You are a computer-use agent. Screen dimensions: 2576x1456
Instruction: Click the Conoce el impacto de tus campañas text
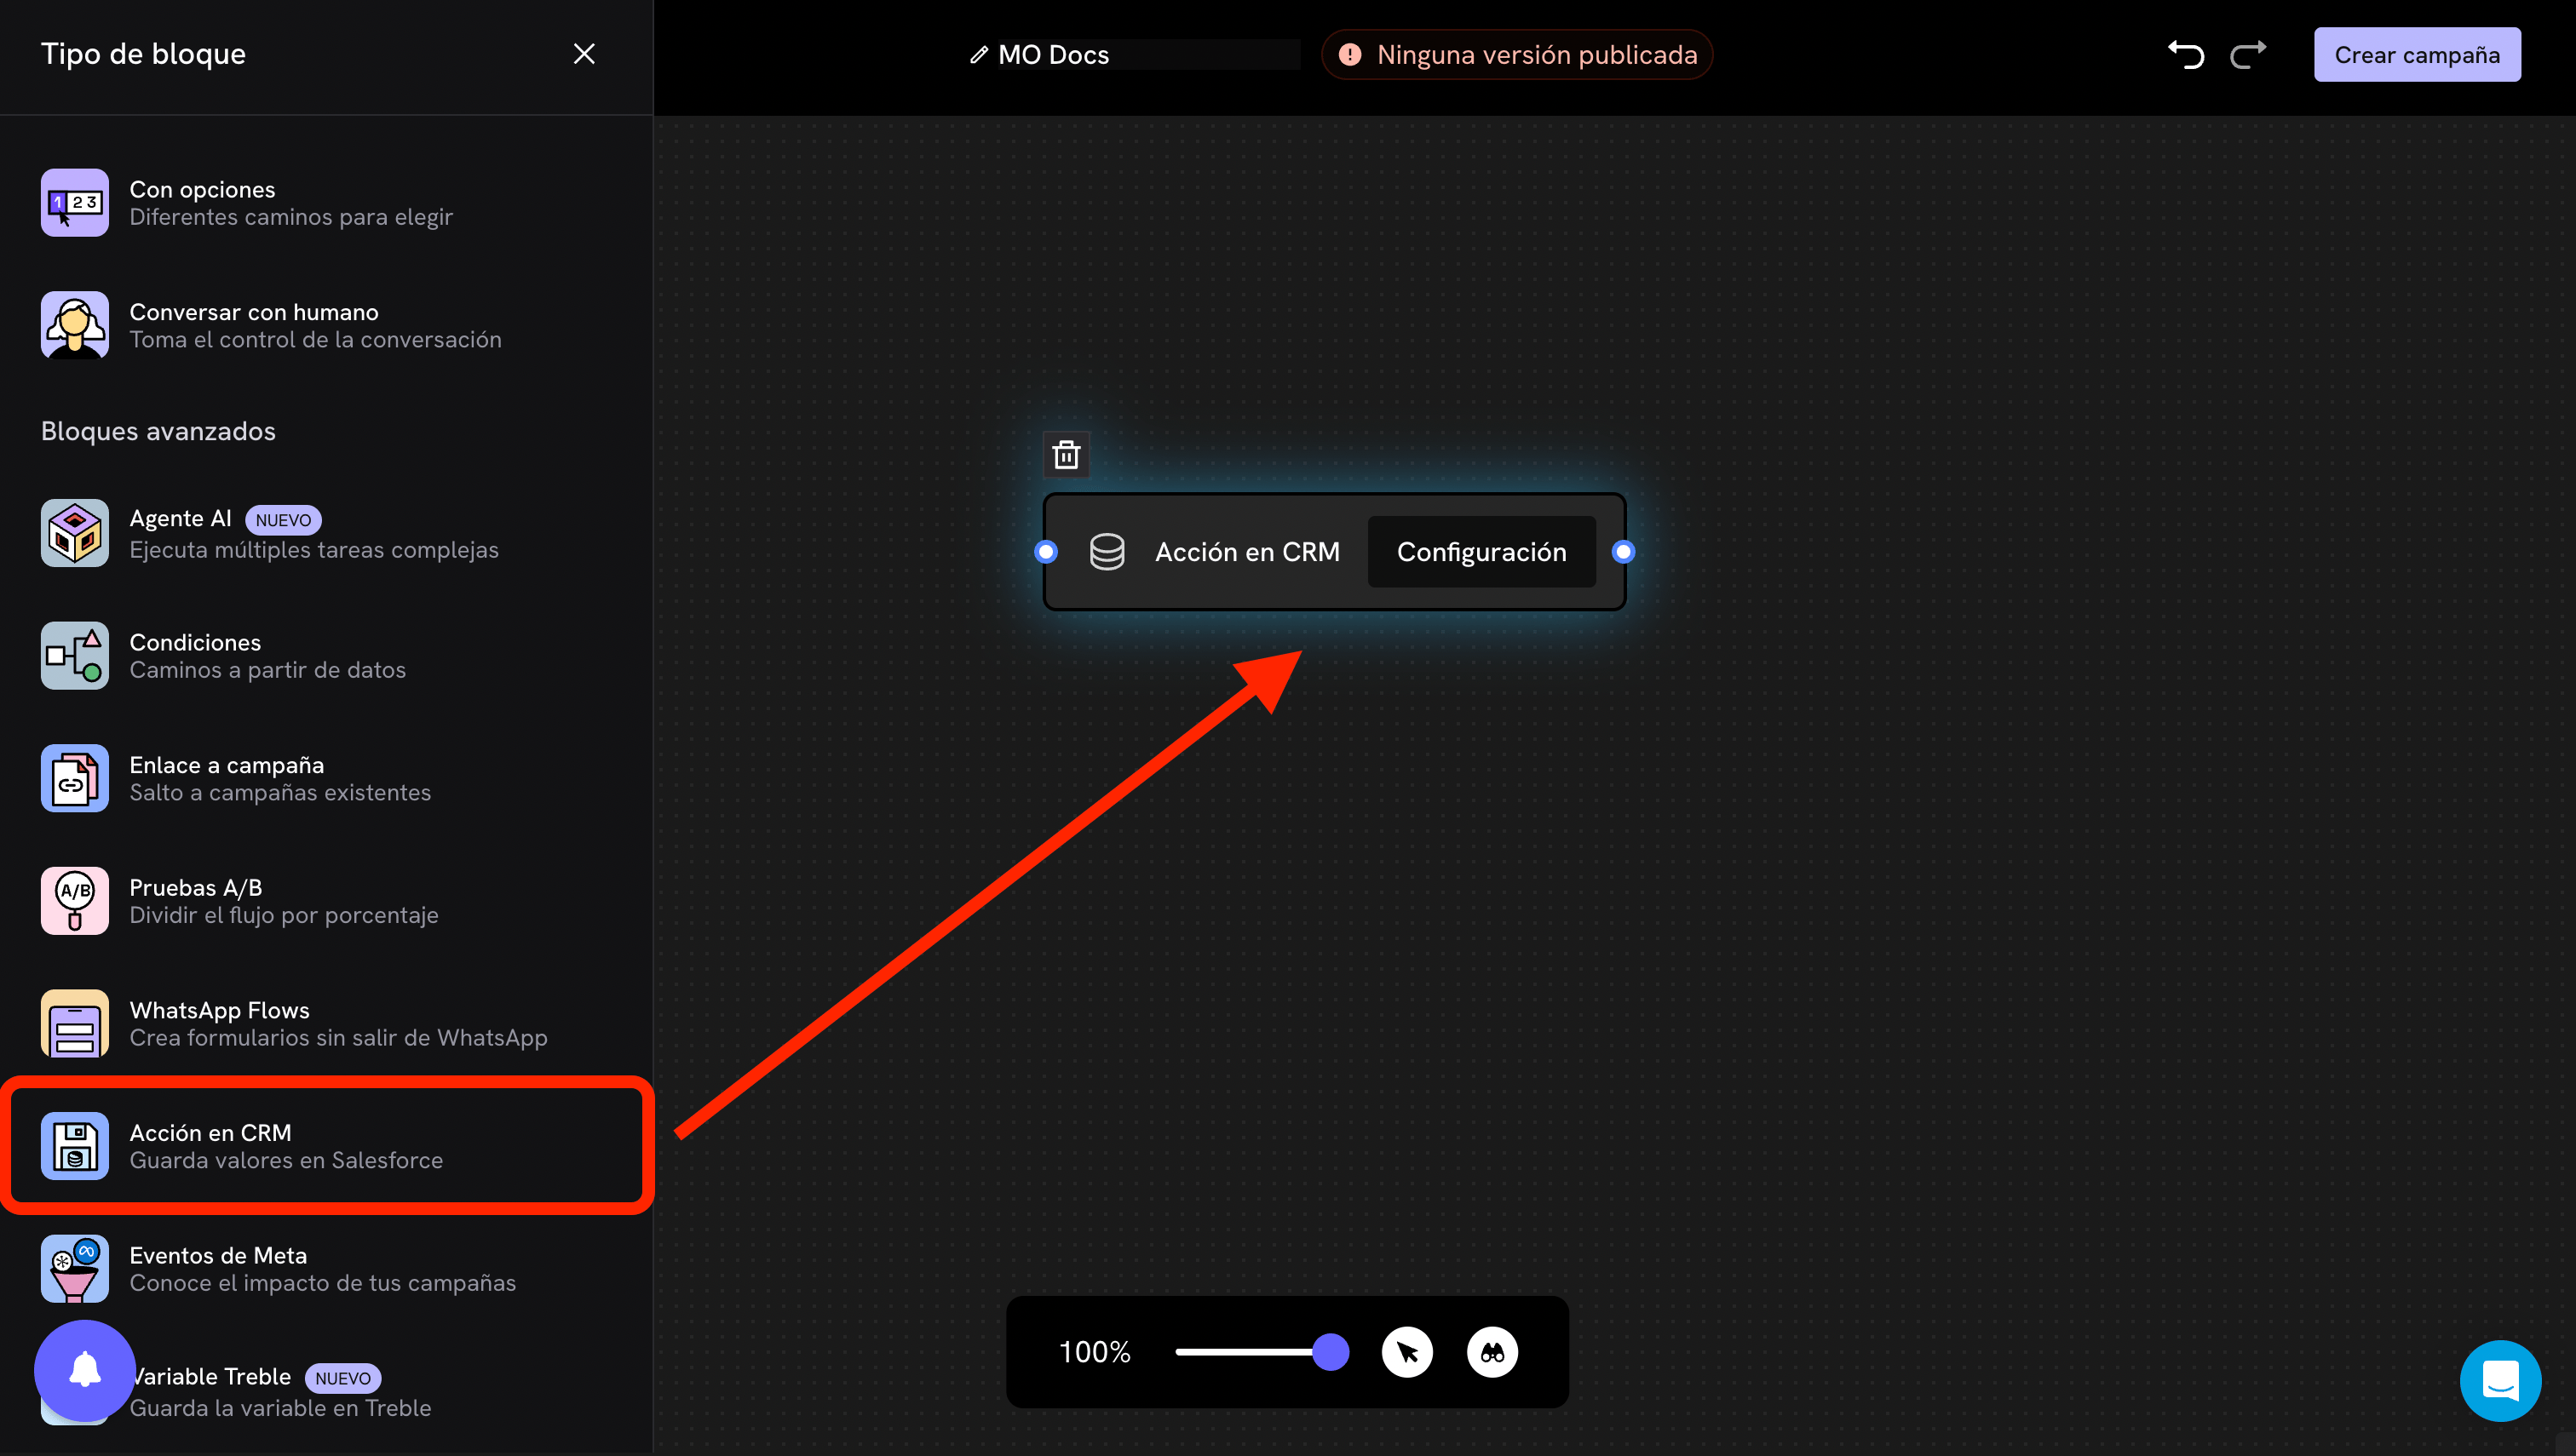323,1283
